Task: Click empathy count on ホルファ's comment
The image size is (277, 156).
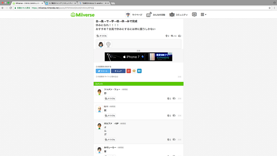Action: (x=169, y=140)
